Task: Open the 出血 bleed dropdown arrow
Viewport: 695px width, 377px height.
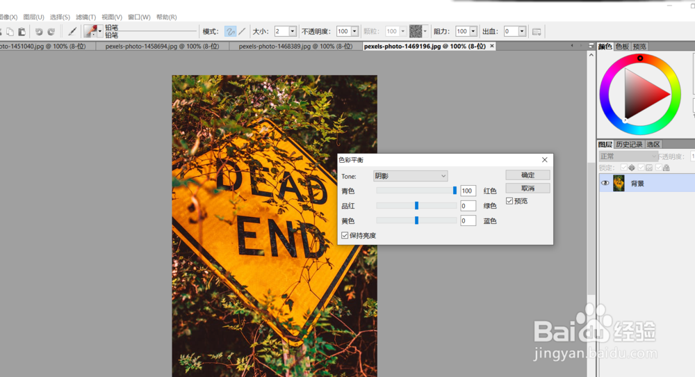Action: click(x=522, y=31)
